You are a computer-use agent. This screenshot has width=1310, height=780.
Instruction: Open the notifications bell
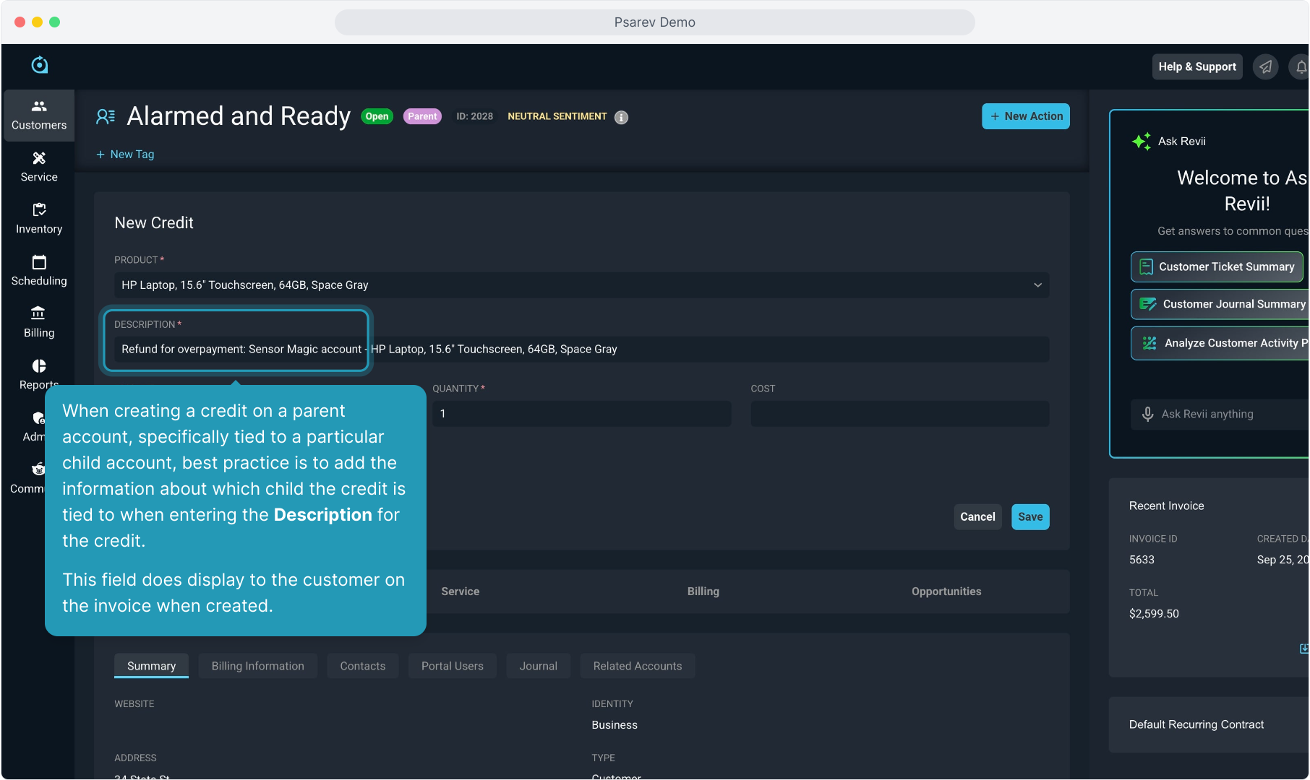point(1300,67)
